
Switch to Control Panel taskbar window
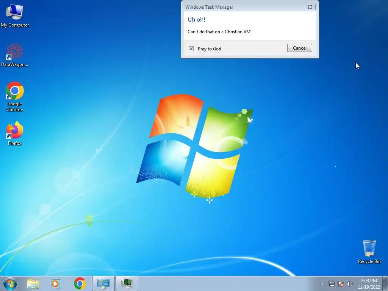103,283
